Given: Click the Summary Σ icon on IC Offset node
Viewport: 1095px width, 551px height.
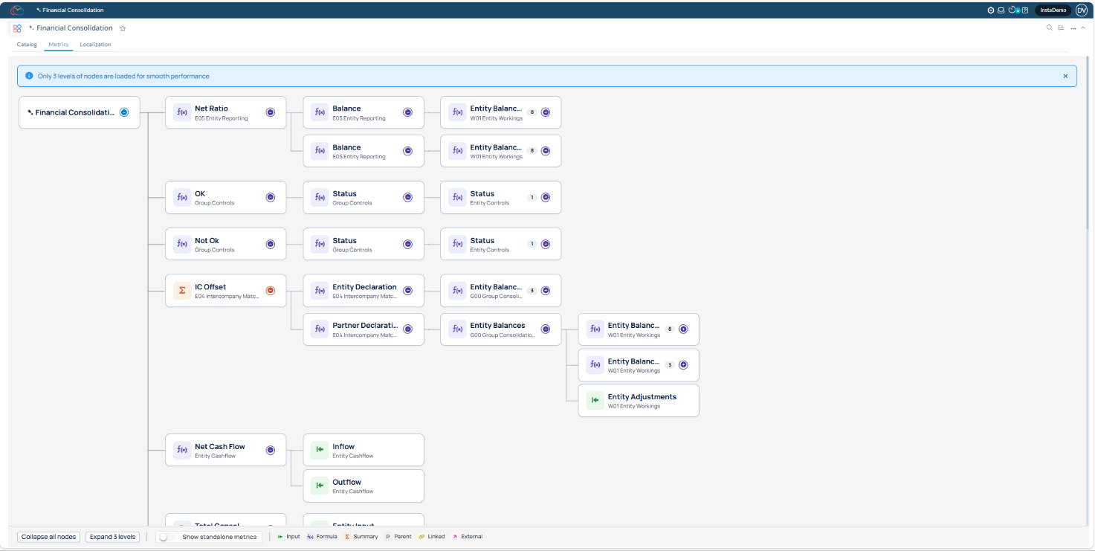Looking at the screenshot, I should [x=182, y=290].
